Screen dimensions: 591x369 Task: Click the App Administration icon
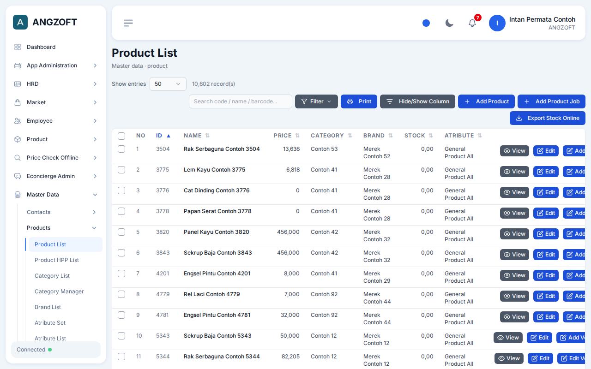18,65
